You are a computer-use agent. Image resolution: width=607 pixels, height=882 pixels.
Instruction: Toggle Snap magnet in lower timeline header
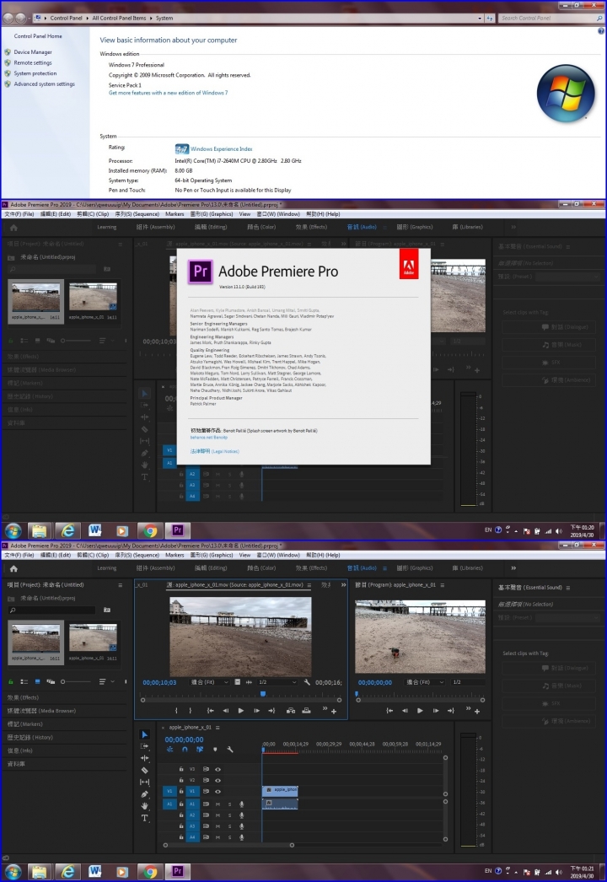tap(185, 750)
